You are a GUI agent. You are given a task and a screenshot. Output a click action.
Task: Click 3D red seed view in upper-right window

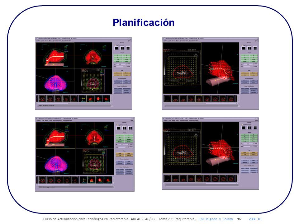click(220, 68)
